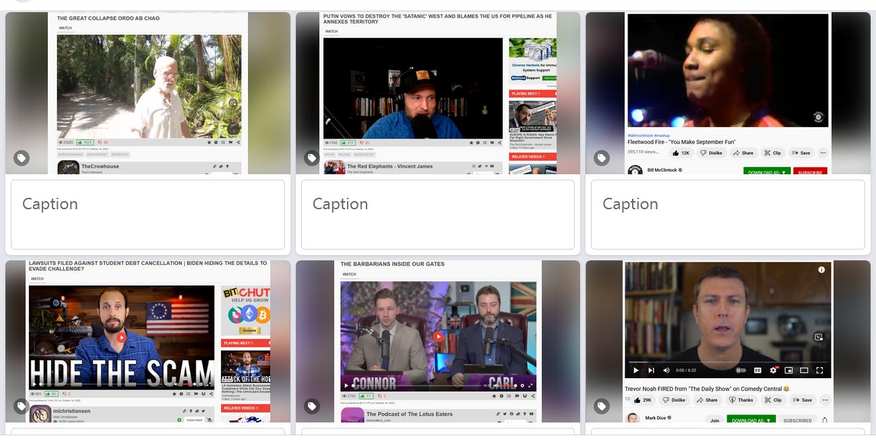Click Bill McClintock Download As dropdown
The image size is (876, 442).
point(767,172)
